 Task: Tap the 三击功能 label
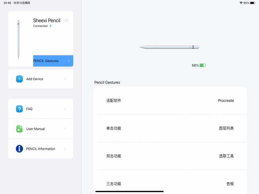(x=114, y=184)
